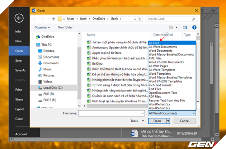Viewport: 226px width, 149px height.
Task: Go up one folder level
Action: tap(53, 19)
